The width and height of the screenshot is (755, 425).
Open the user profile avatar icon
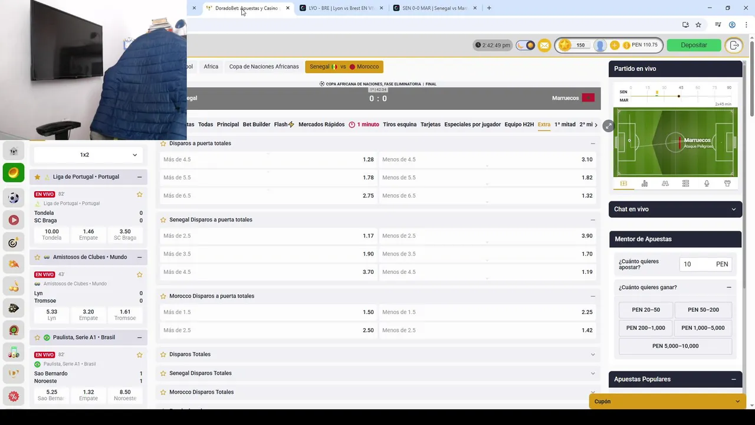pos(600,45)
